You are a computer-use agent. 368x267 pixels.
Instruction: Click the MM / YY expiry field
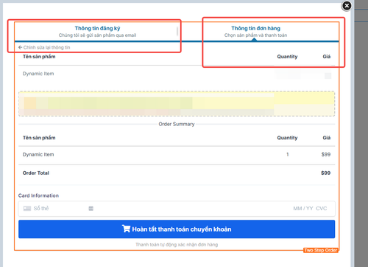coord(303,209)
